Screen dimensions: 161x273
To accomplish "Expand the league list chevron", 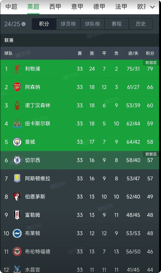I will click(x=152, y=7).
